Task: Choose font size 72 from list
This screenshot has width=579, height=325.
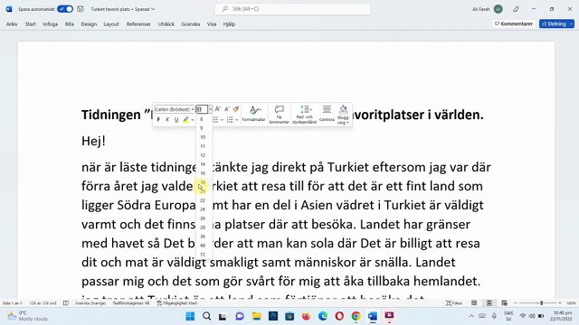Action: click(203, 255)
